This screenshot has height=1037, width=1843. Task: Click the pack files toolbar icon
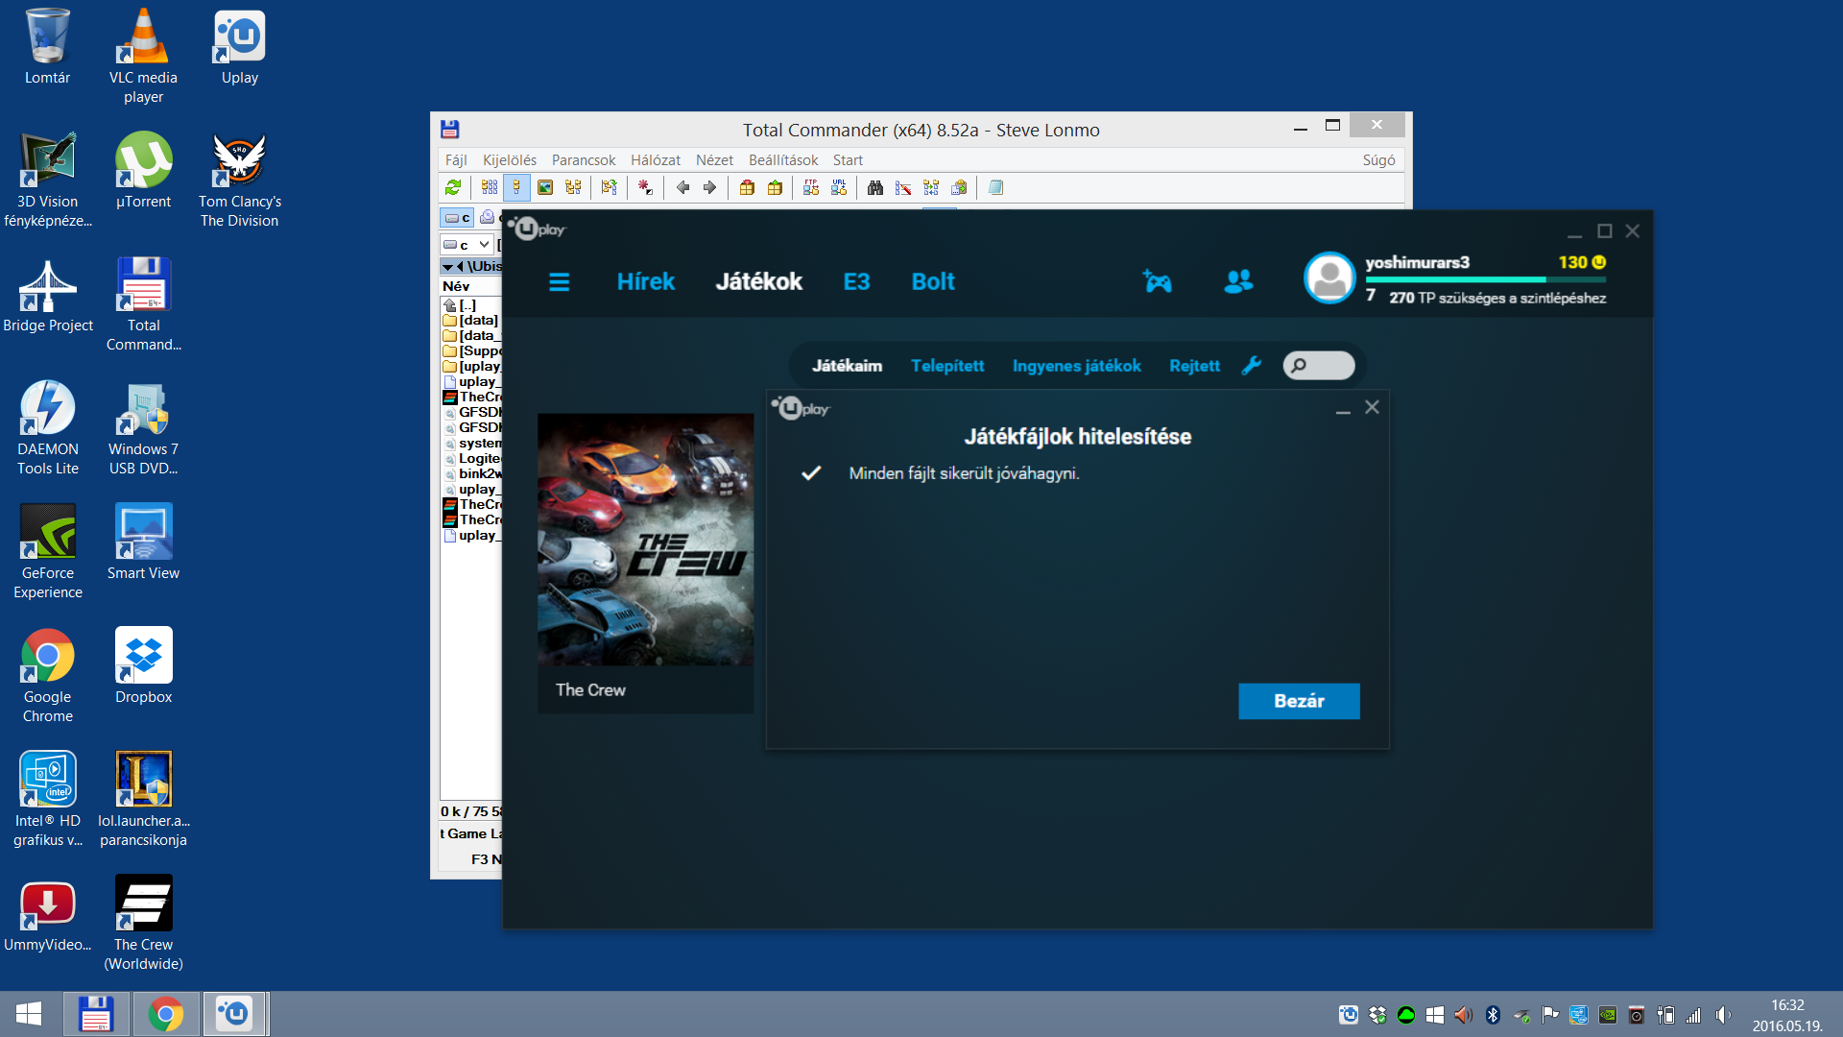(x=747, y=188)
